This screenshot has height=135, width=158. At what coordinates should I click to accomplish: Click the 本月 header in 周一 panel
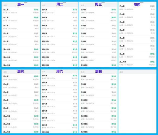point(5,5)
